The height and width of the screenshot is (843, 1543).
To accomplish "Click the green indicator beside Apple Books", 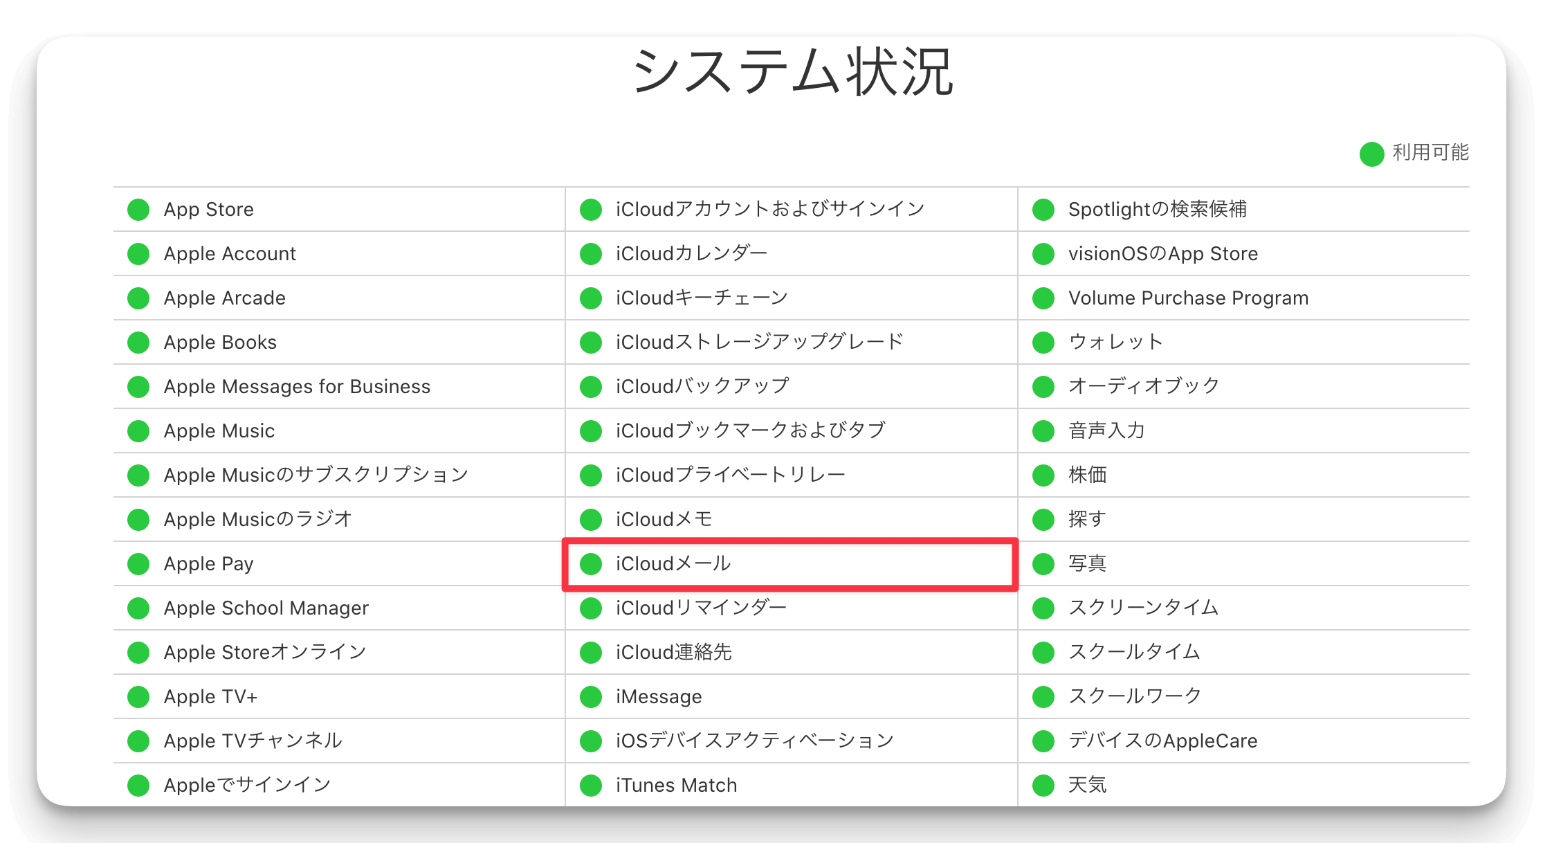I will (138, 342).
